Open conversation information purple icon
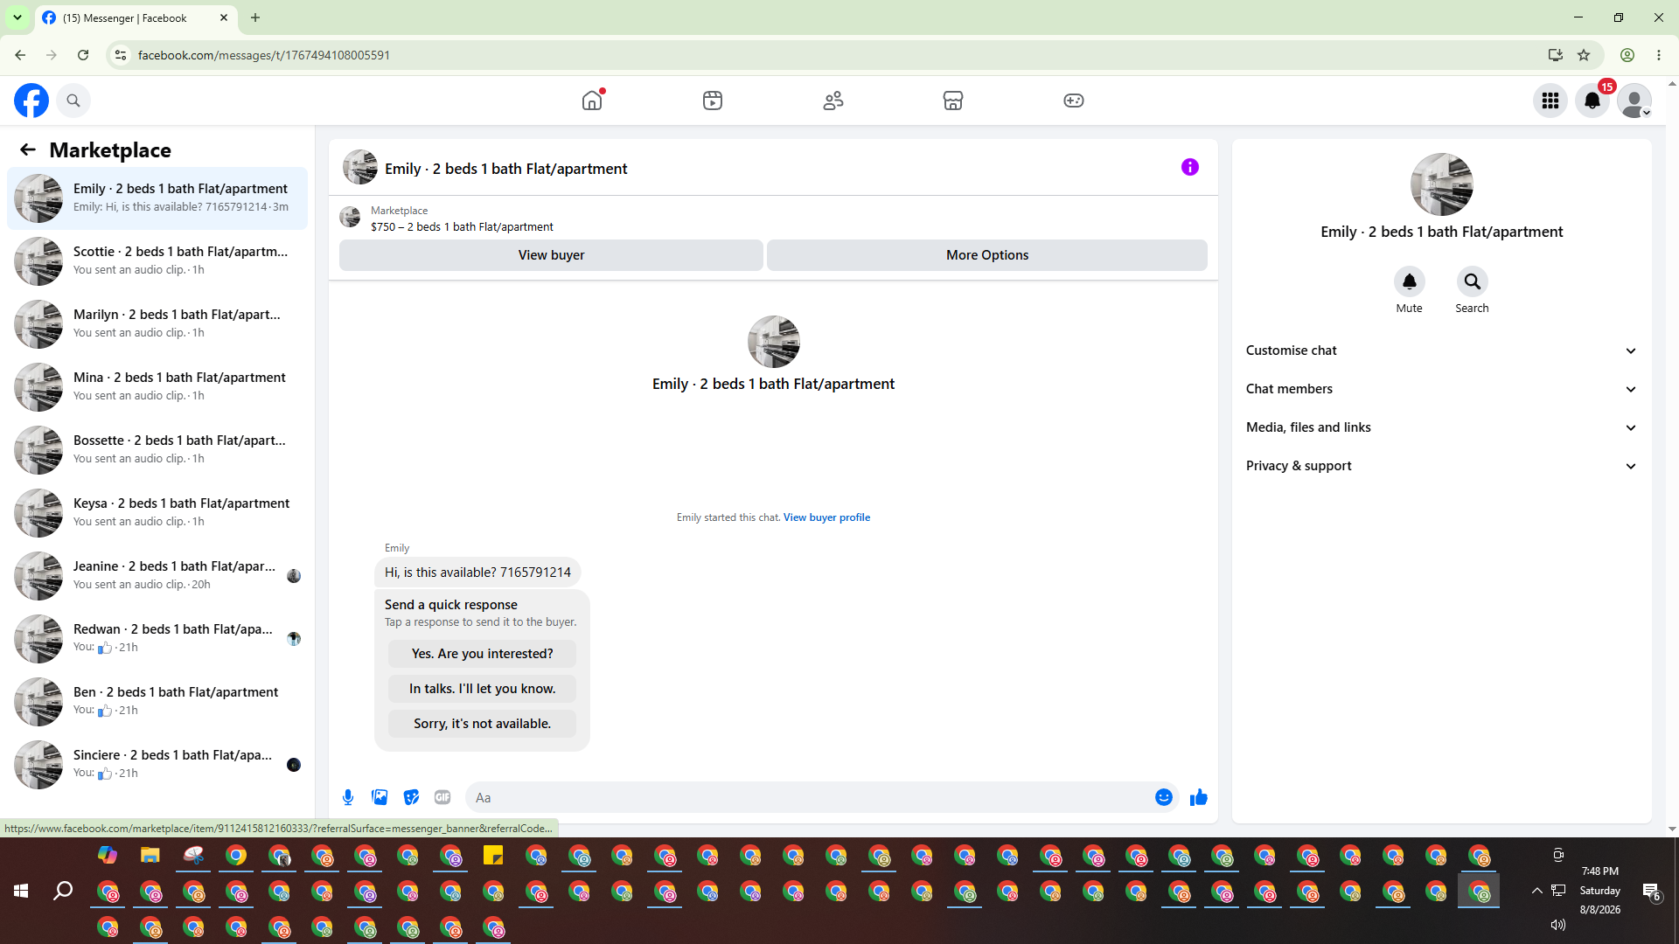The width and height of the screenshot is (1679, 944). [x=1190, y=167]
